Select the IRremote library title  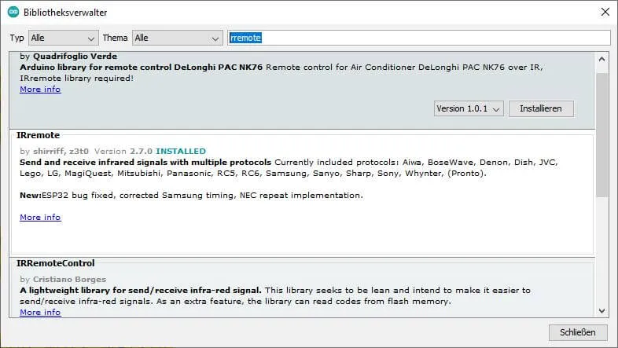[x=39, y=135]
